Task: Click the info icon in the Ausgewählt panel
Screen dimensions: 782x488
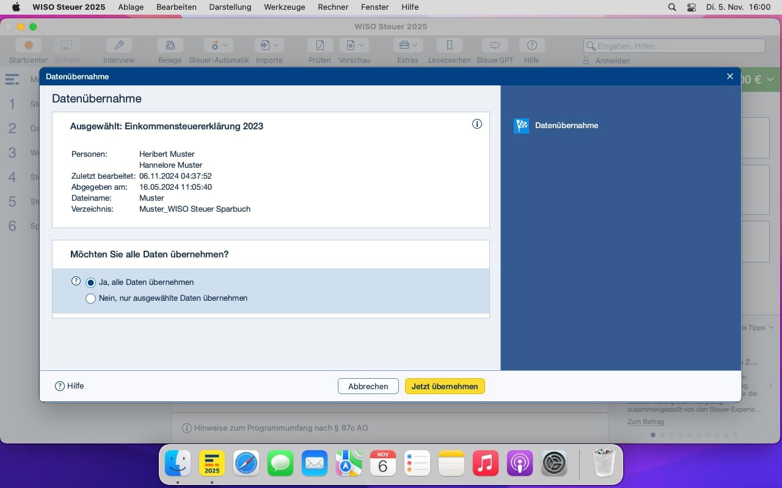Action: pyautogui.click(x=477, y=124)
